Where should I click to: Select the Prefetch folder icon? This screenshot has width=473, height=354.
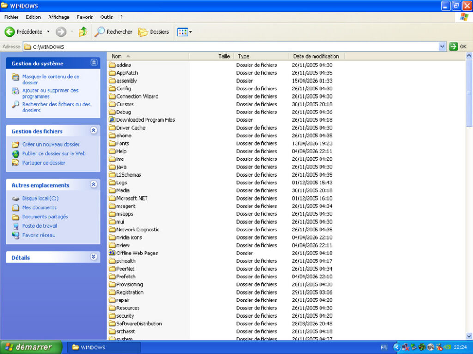[x=112, y=277]
